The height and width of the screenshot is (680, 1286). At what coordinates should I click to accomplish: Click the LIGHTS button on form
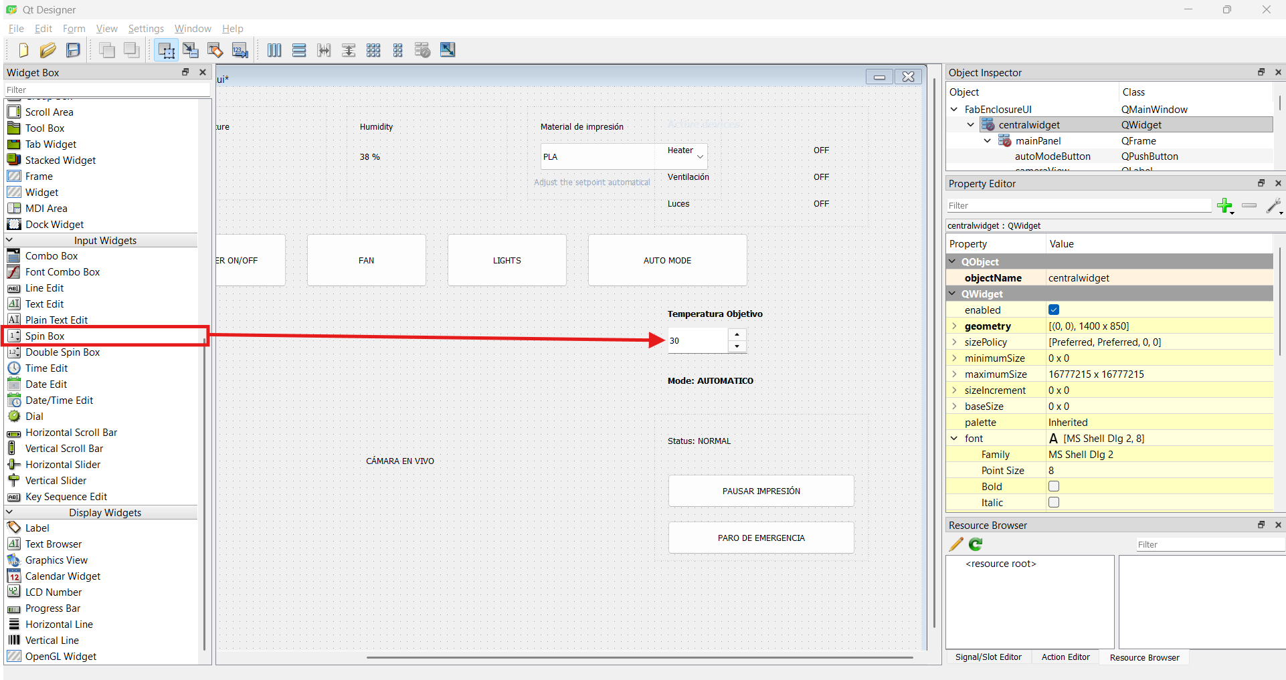pos(507,260)
